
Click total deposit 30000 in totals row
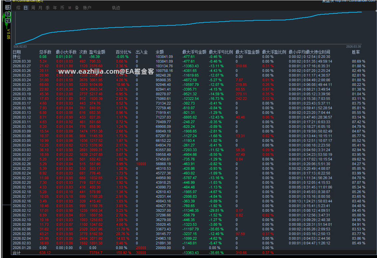pyautogui.click(x=141, y=253)
